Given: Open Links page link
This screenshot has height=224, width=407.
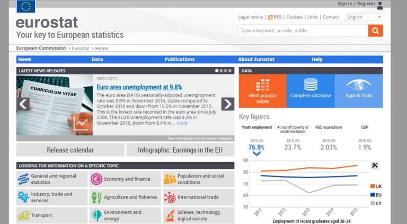Looking at the screenshot, I should coord(313,17).
